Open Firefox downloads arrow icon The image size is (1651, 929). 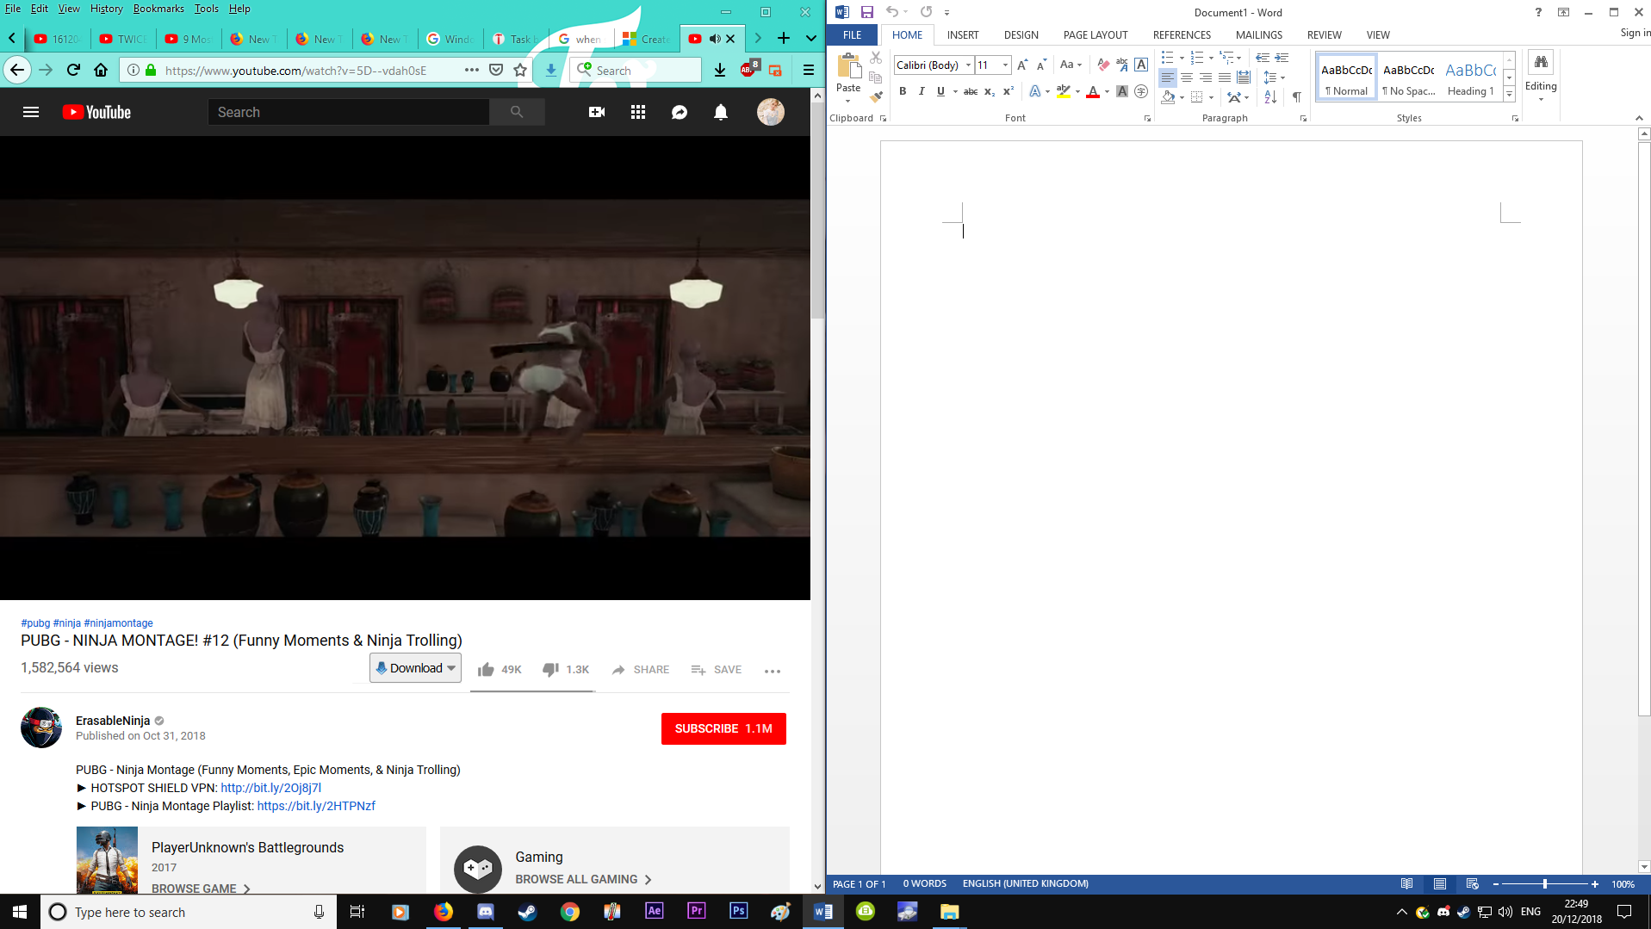(720, 70)
